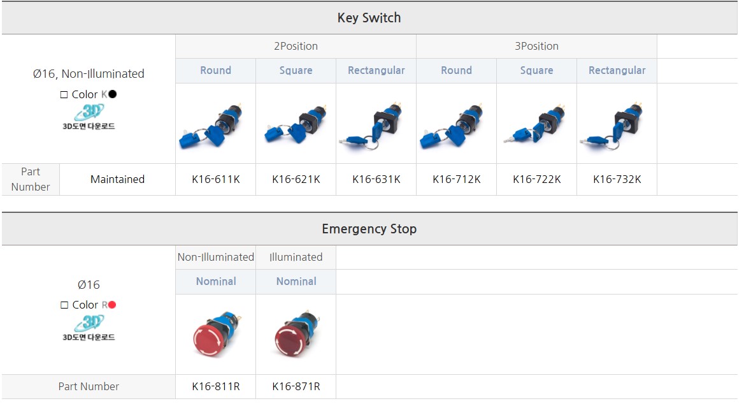Click the black color K swatch
744x408 pixels.
[113, 94]
